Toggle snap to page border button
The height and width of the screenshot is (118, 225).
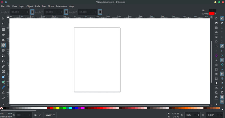pos(222,92)
